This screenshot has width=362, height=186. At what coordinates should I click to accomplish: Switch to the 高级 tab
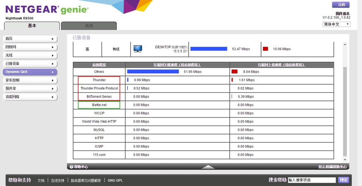89,26
